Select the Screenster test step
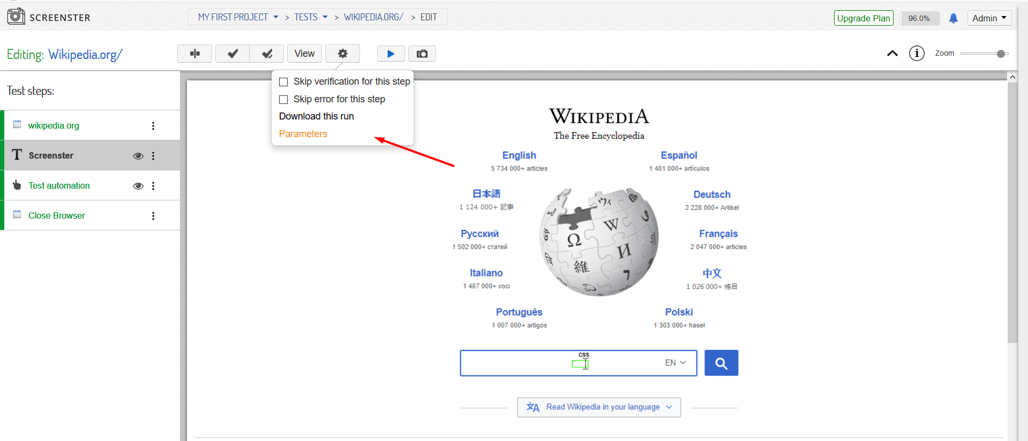 [90, 155]
